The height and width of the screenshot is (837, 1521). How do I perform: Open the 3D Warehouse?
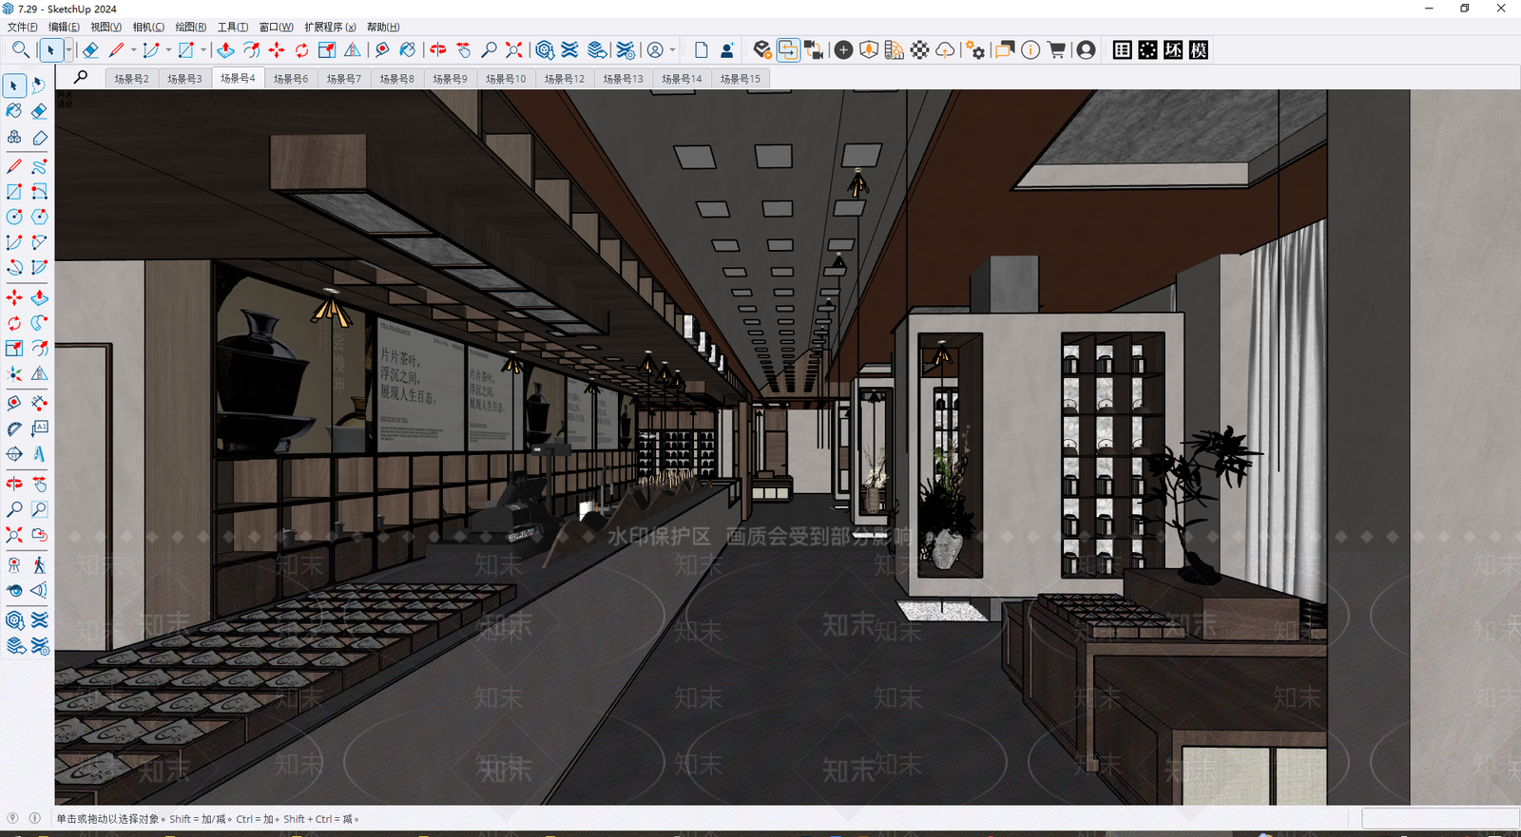click(x=545, y=50)
